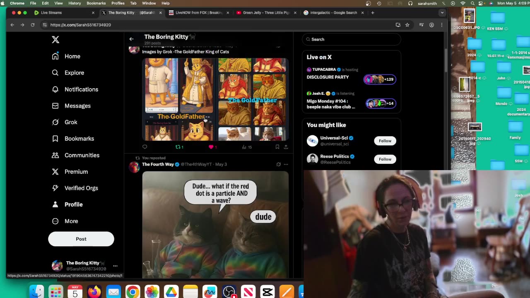
Task: Open the Chrome profile icon
Action: 431,25
